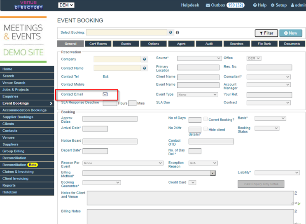Switch to the Conf Rooms tab

pyautogui.click(x=98, y=44)
